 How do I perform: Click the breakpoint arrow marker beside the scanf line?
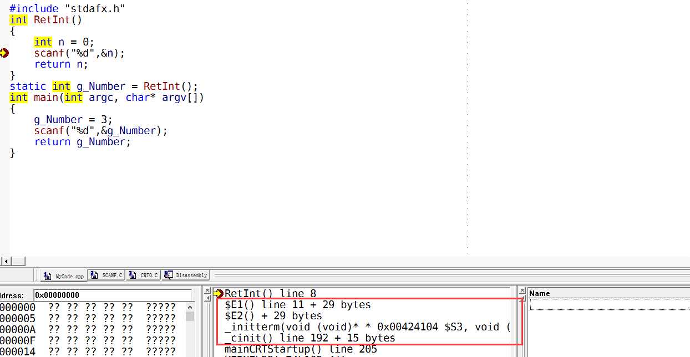(4, 53)
